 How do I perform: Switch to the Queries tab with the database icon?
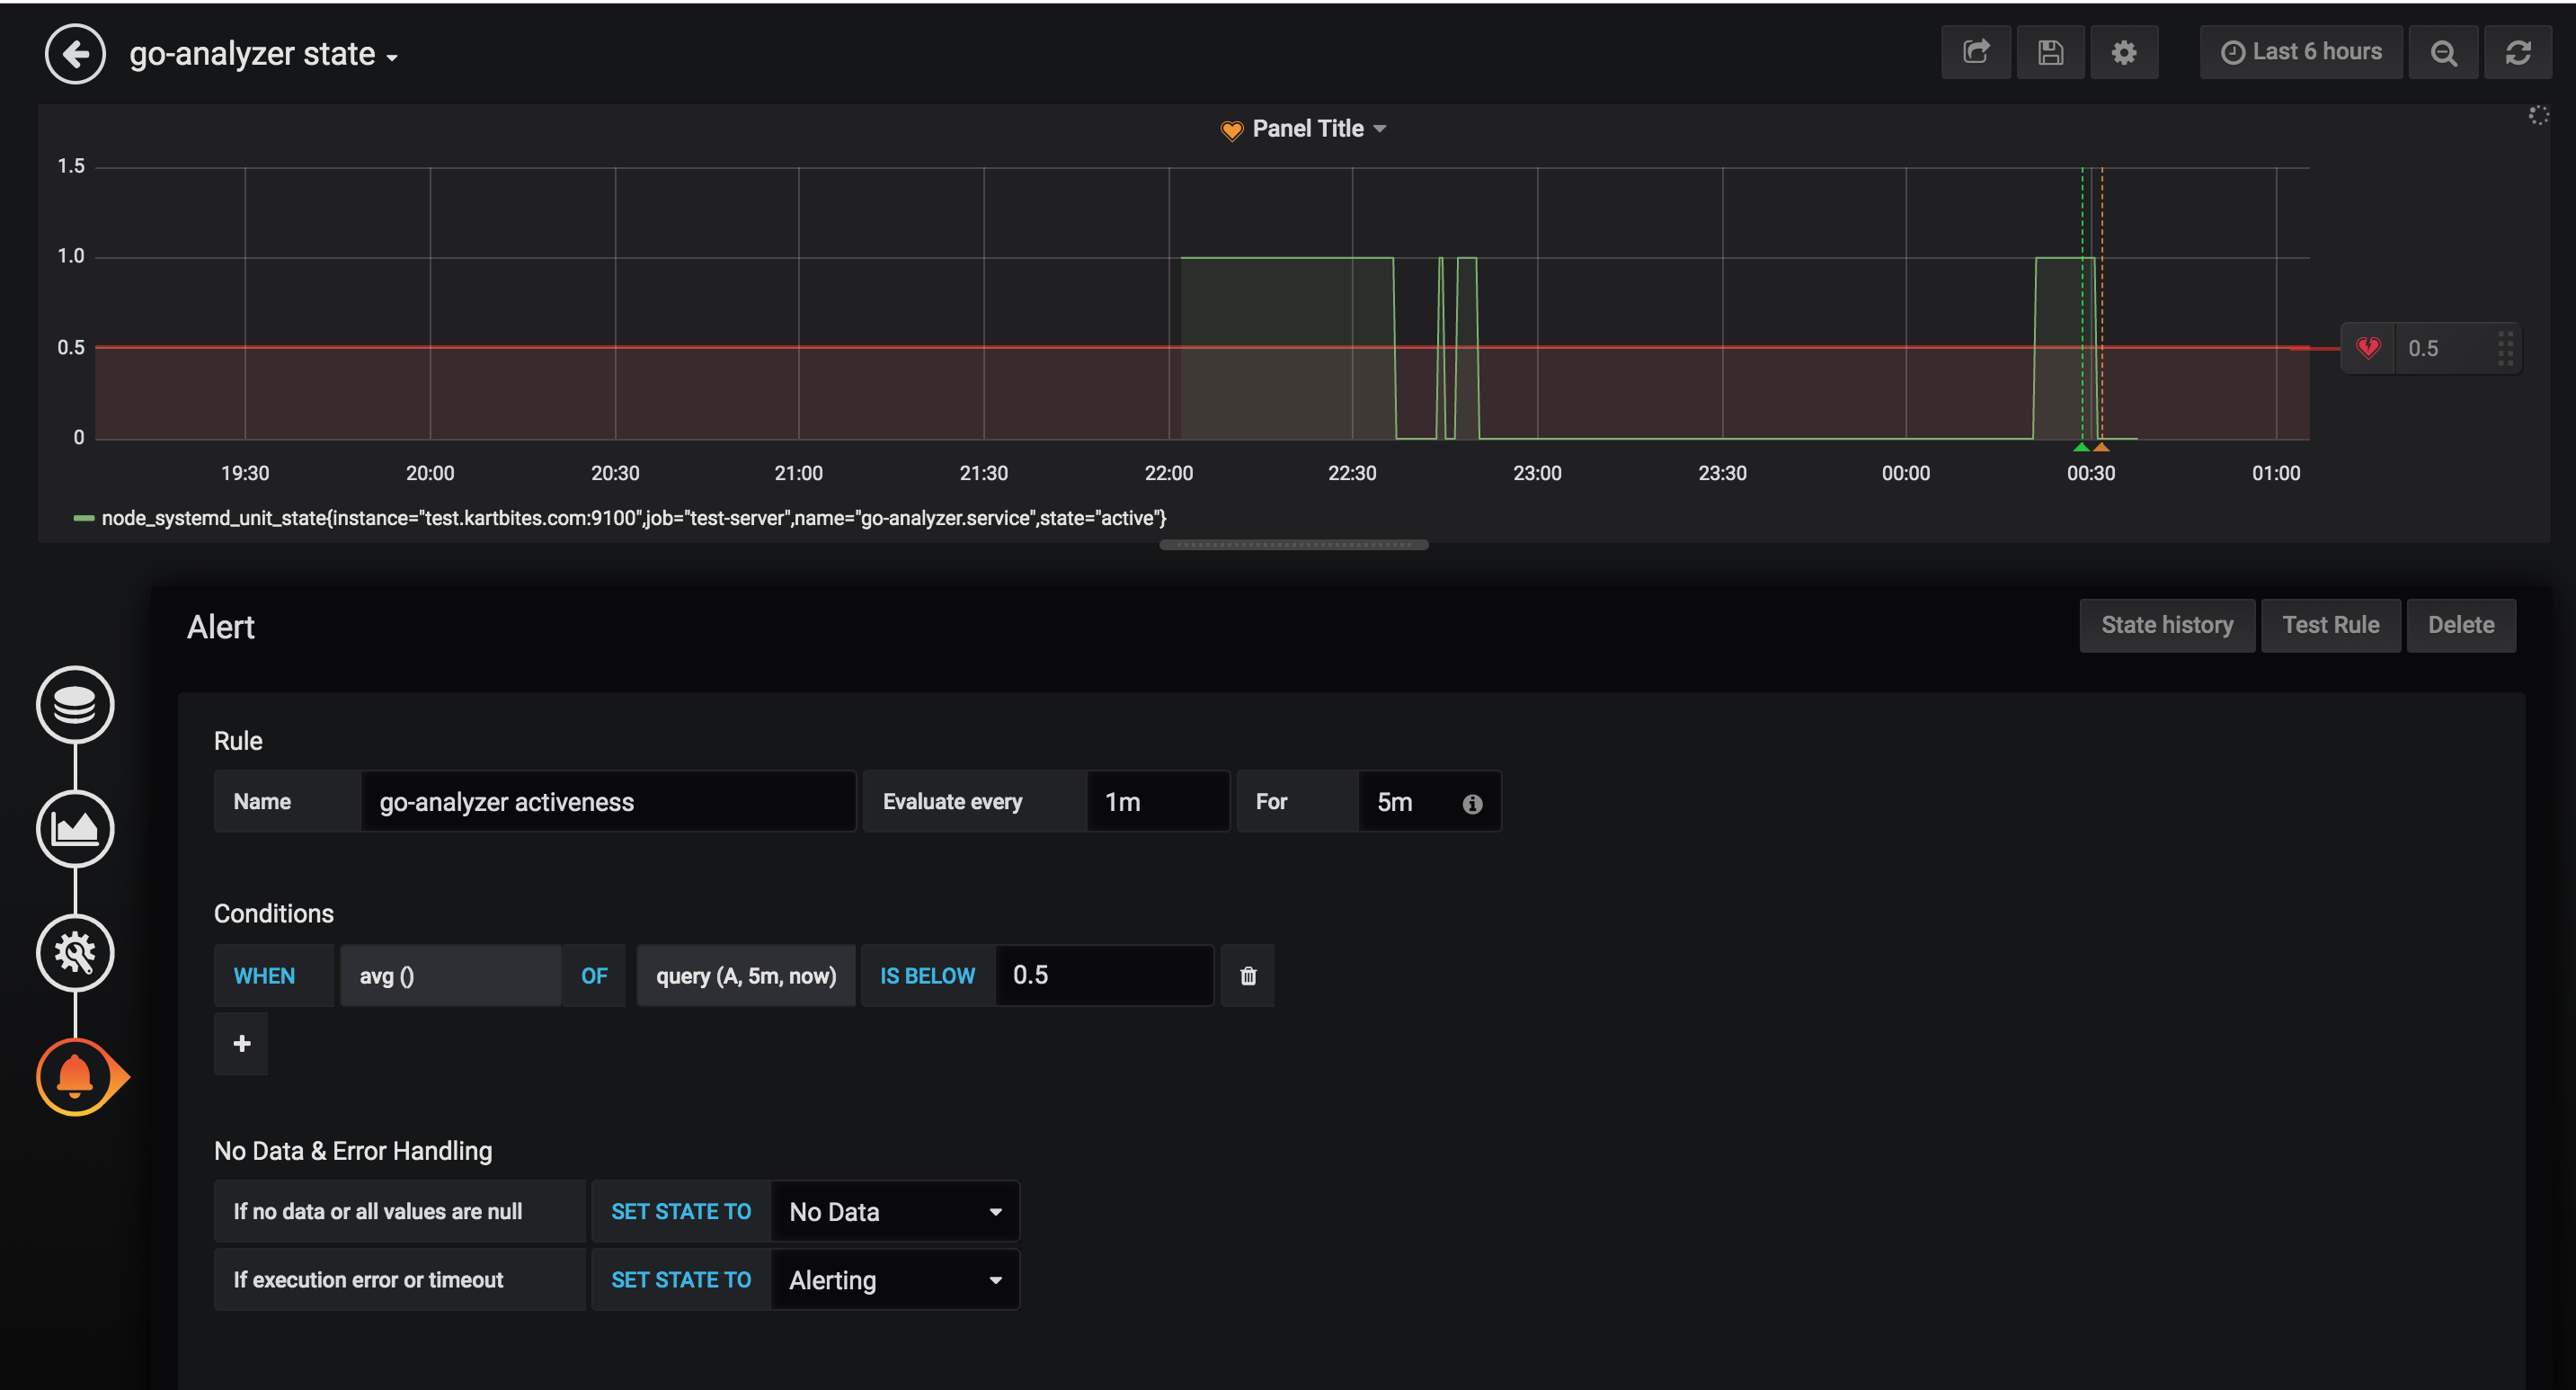[x=75, y=704]
